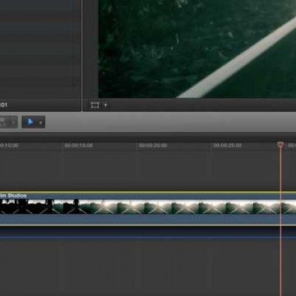Click the divider between browser and viewer
Viewport: 296px width, 296px height.
81,55
